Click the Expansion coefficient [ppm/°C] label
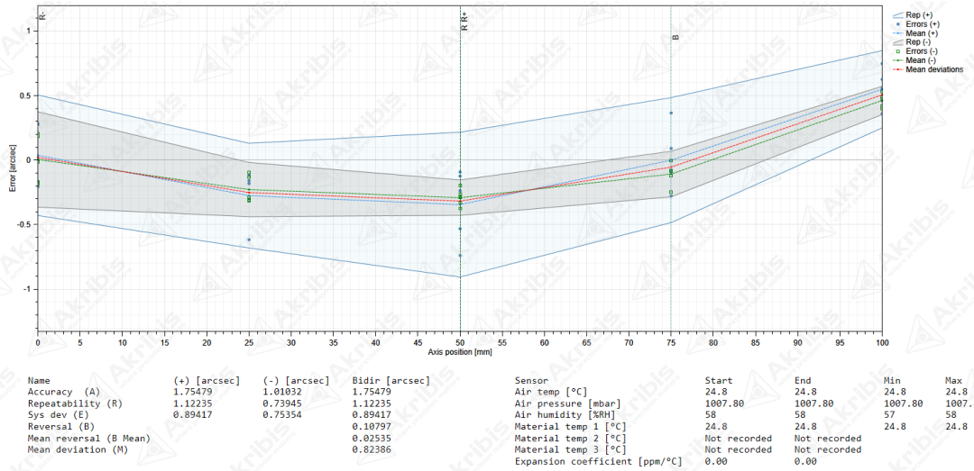 click(597, 461)
